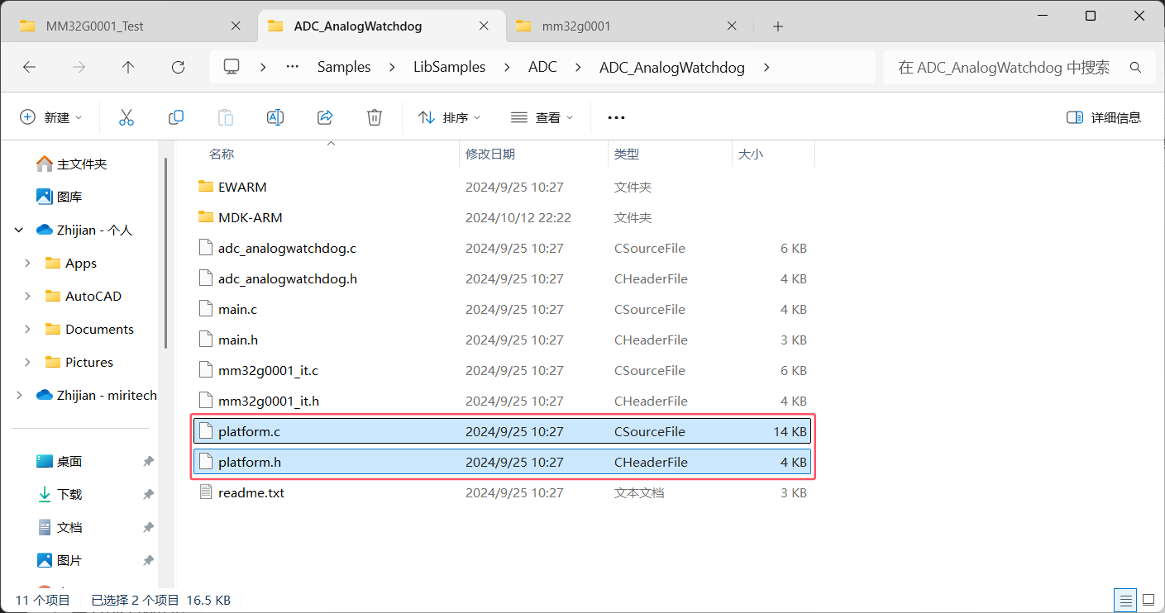
Task: Click the Delete trash can icon
Action: 375,117
